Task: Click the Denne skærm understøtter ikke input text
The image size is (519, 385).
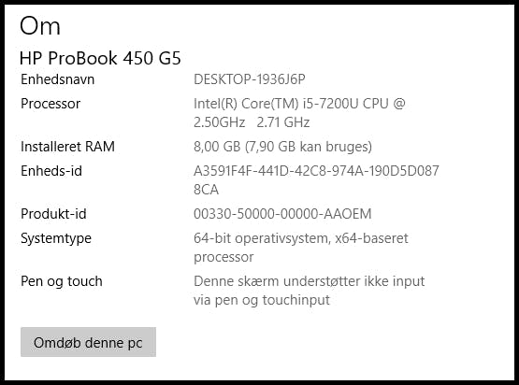Action: click(x=310, y=281)
